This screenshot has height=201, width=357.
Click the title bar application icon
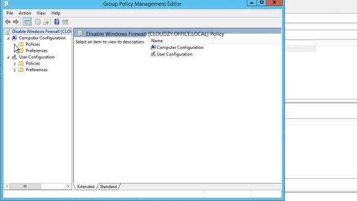(6, 4)
